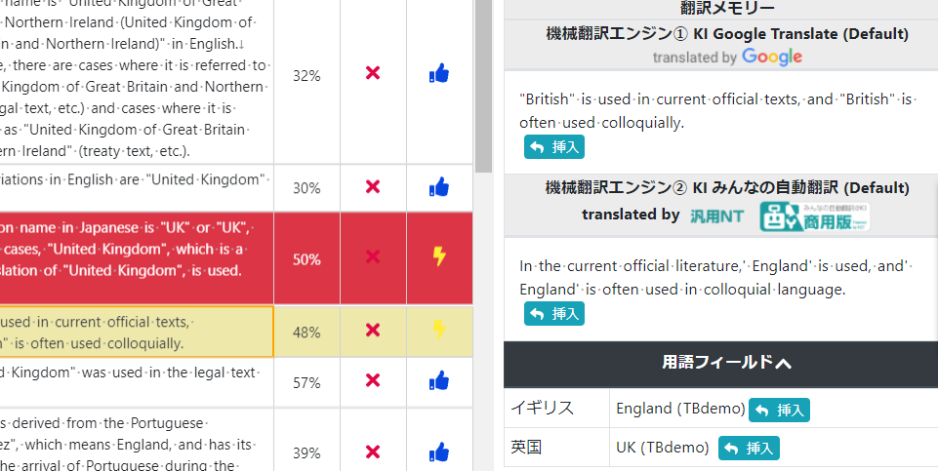
Task: Click the red X mark in the 57% row
Action: click(373, 380)
